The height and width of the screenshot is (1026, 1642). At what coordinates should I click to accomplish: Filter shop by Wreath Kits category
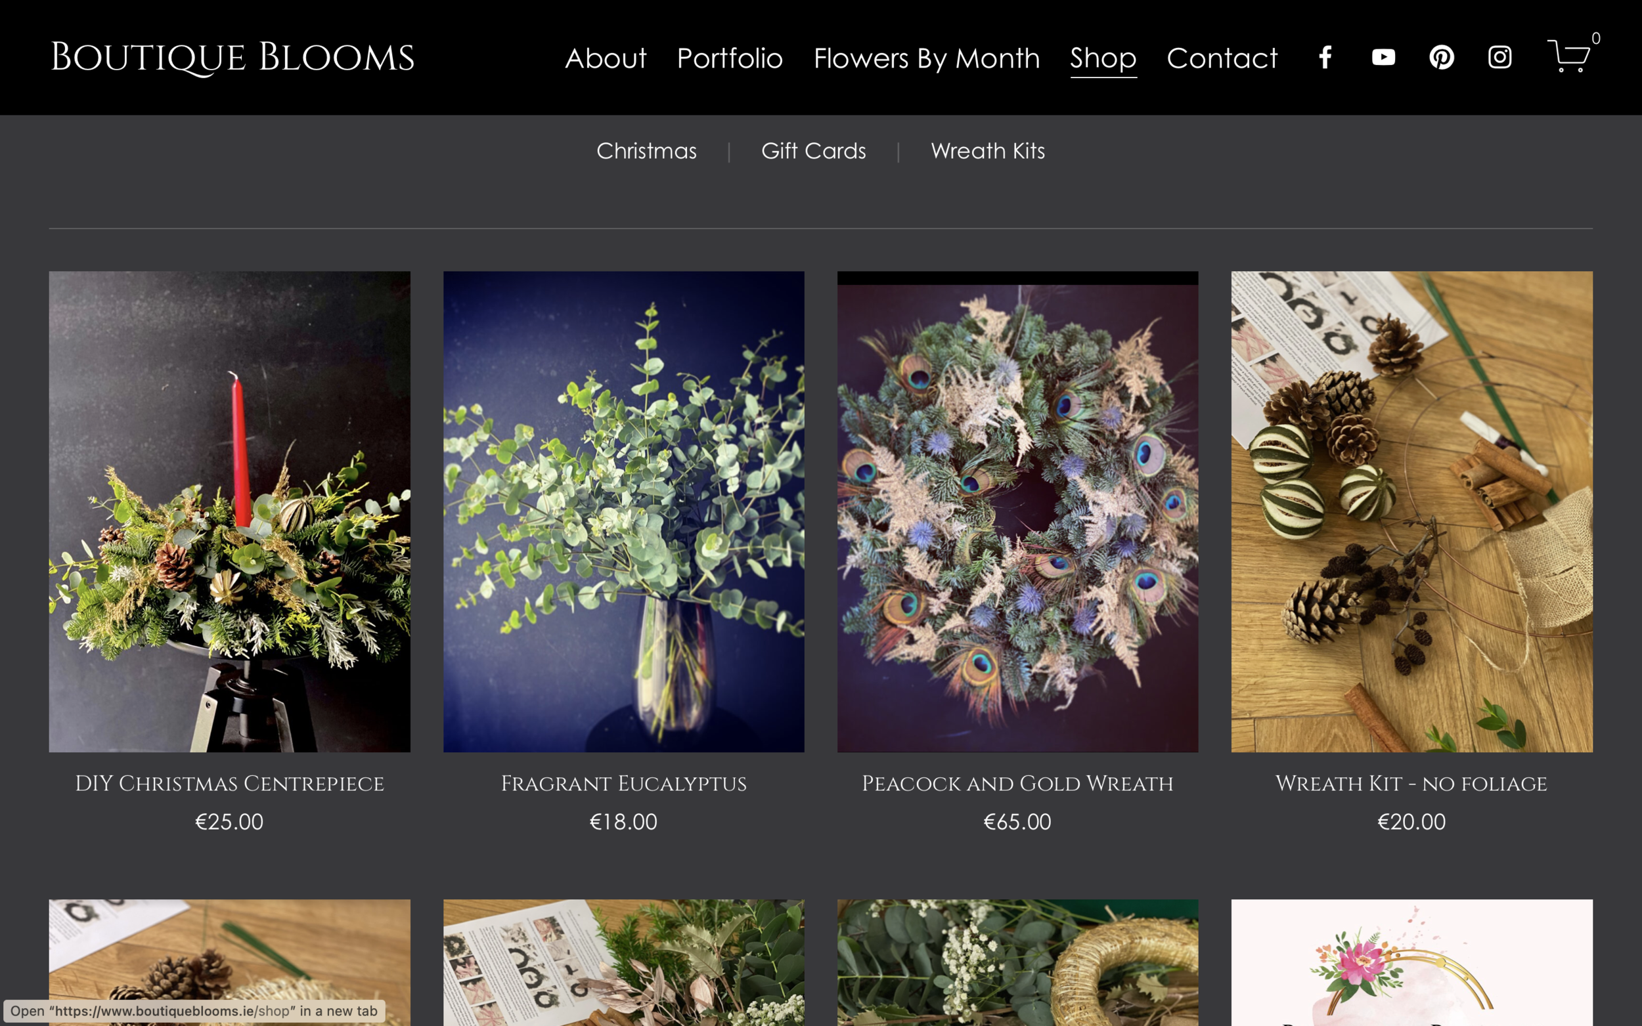(988, 150)
